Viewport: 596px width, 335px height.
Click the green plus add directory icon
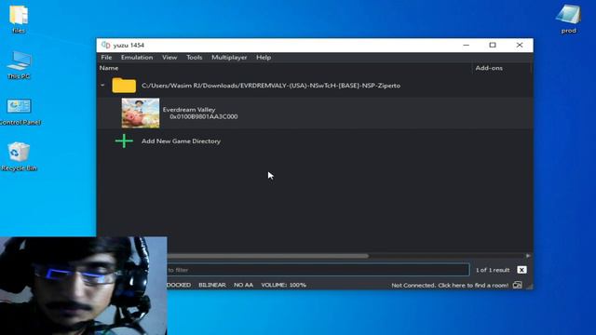124,141
